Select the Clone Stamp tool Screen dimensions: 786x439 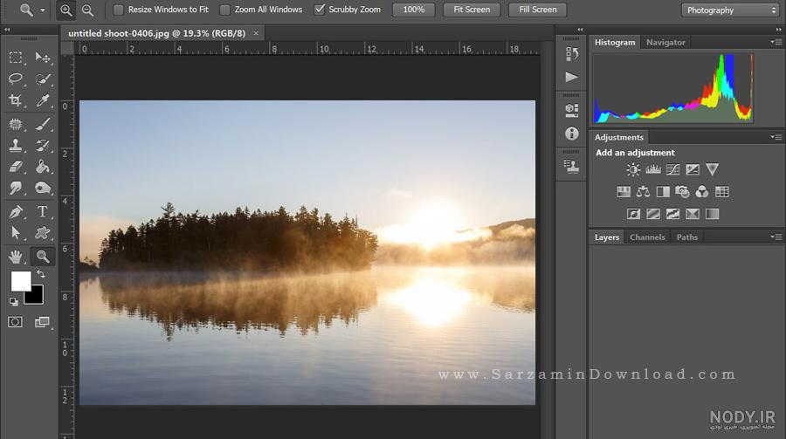pos(16,146)
